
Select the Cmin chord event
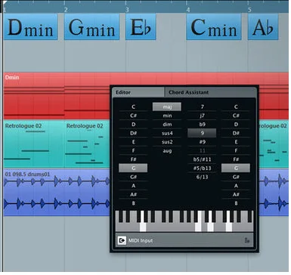214,27
